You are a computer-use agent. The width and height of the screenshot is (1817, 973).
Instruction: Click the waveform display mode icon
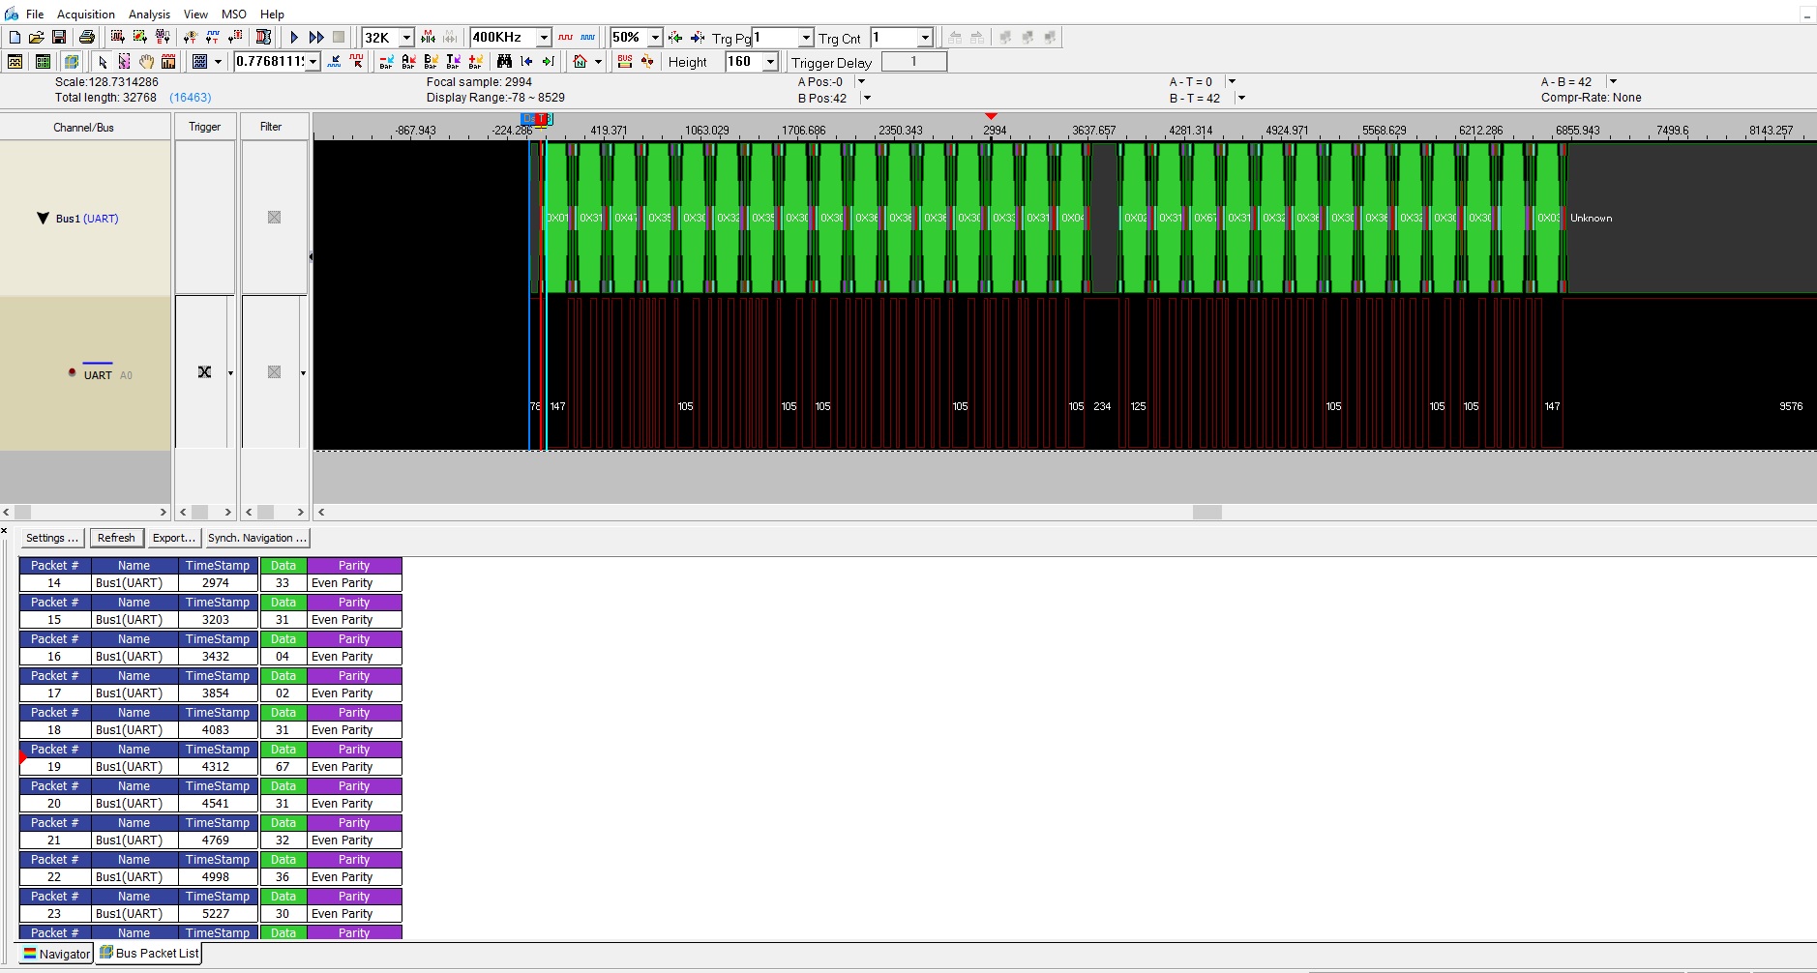15,62
